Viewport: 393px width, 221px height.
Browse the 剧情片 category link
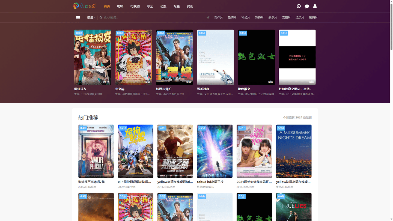tap(313, 17)
